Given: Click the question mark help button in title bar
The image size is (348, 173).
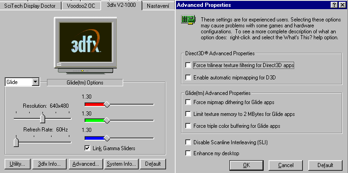Looking at the screenshot, I should coord(335,5).
